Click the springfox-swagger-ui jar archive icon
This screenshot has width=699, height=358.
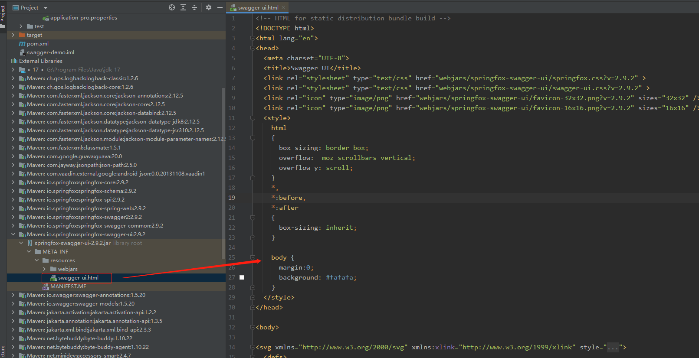pyautogui.click(x=30, y=243)
